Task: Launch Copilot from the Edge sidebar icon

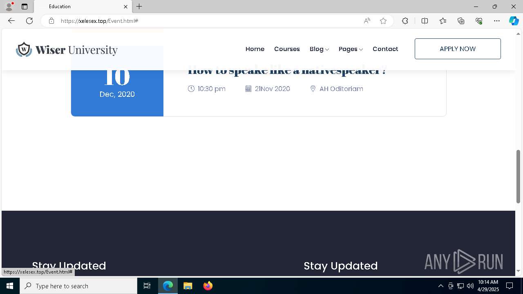Action: (x=514, y=21)
